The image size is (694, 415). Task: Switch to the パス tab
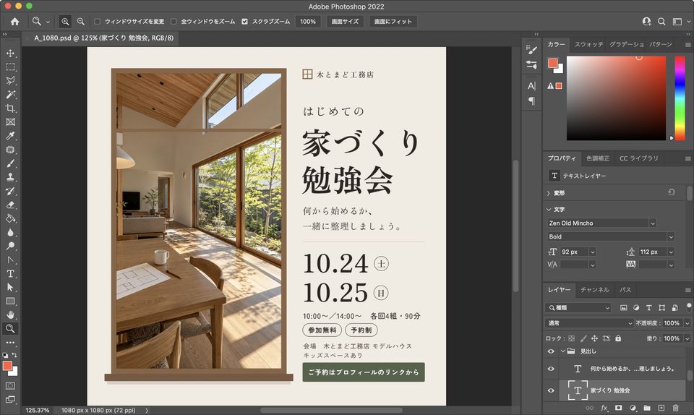pyautogui.click(x=625, y=290)
